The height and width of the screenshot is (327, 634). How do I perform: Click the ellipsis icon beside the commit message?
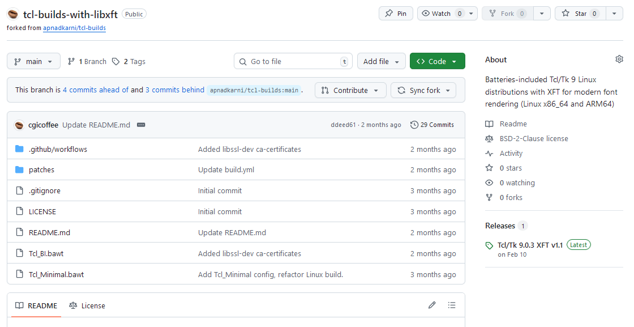[141, 125]
